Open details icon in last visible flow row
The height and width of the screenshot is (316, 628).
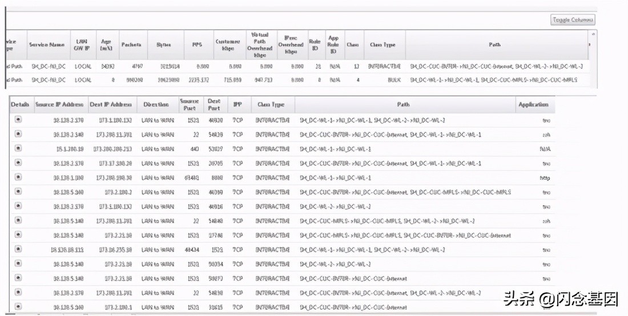[x=18, y=306]
